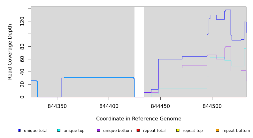Click the blue unique total legend swatch
The image size is (253, 138).
click(19, 130)
